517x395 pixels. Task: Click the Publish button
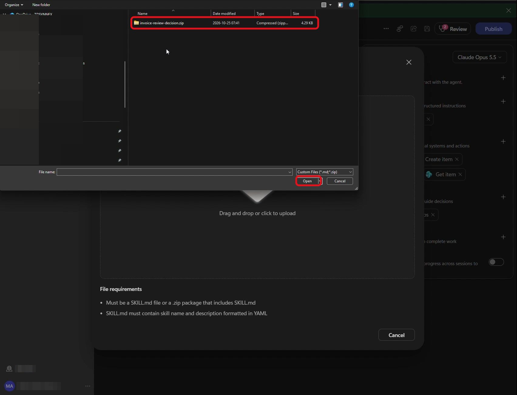click(493, 29)
